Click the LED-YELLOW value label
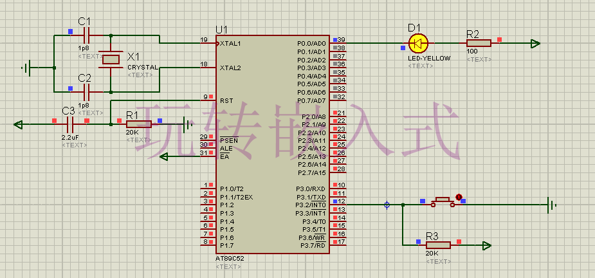The height and width of the screenshot is (278, 595). pos(429,58)
